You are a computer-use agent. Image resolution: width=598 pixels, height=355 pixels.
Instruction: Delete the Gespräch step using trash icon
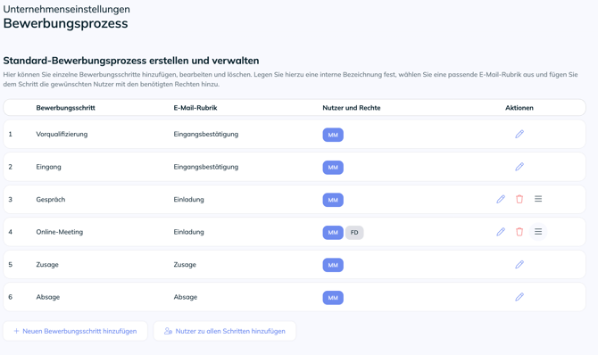click(519, 199)
